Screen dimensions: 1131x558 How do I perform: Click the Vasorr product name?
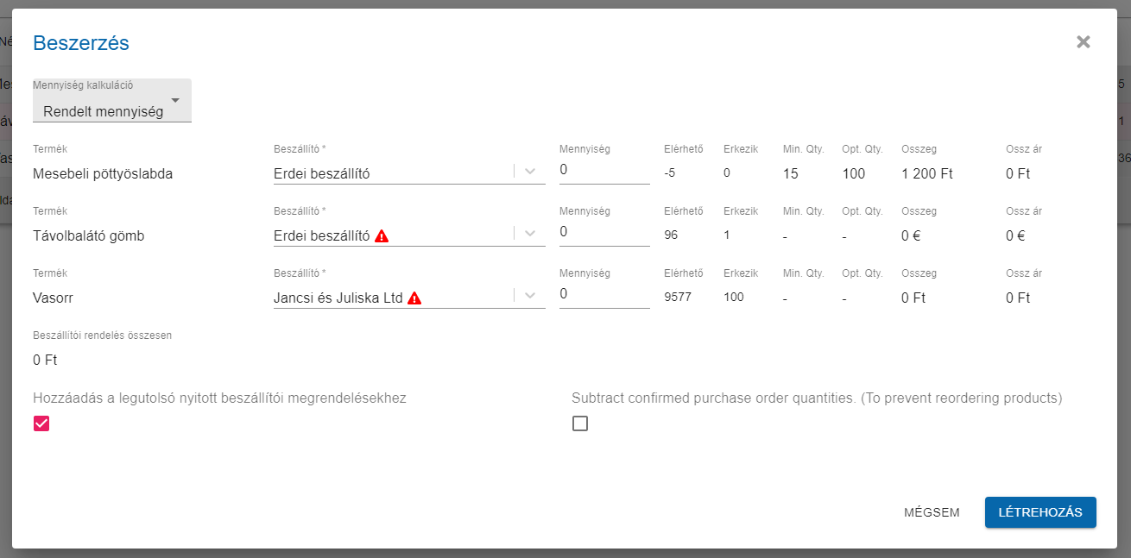coord(54,298)
